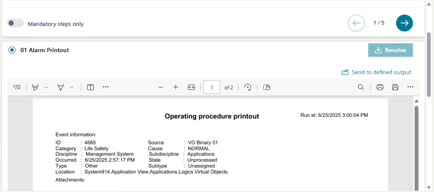
Task: Select the draw pen tool
Action: 61,87
